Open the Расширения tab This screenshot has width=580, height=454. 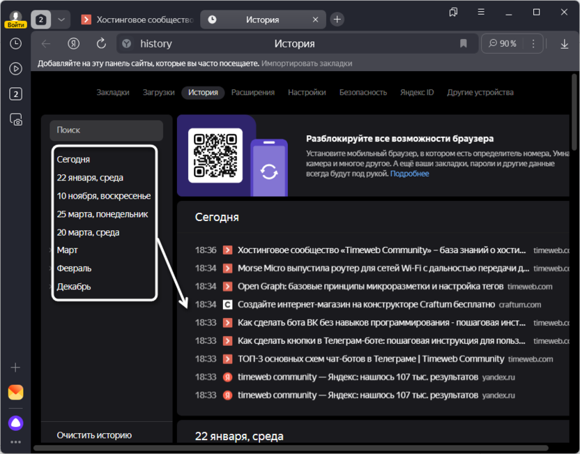pos(253,92)
